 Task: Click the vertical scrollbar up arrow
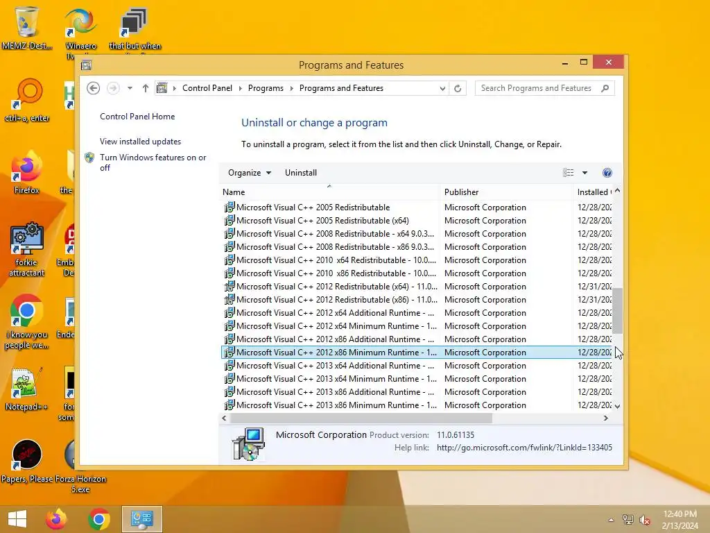[617, 191]
